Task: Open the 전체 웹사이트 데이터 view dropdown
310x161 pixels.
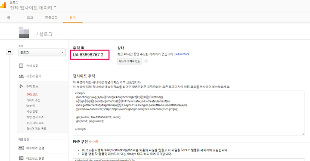Action: pyautogui.click(x=33, y=8)
